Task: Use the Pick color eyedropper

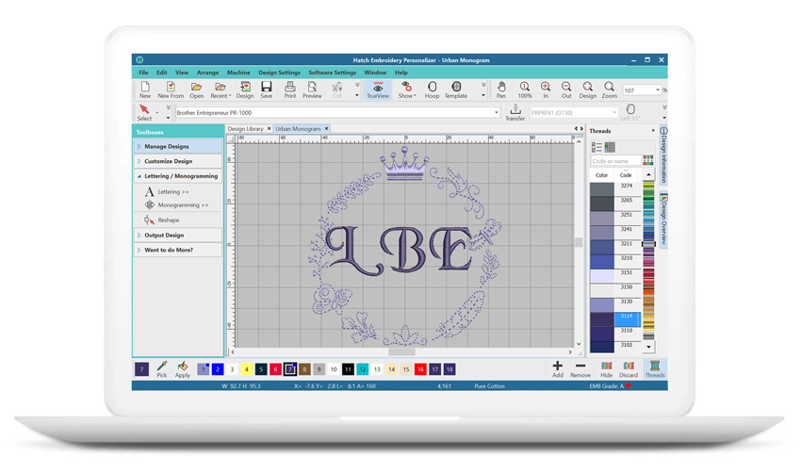Action: click(161, 369)
